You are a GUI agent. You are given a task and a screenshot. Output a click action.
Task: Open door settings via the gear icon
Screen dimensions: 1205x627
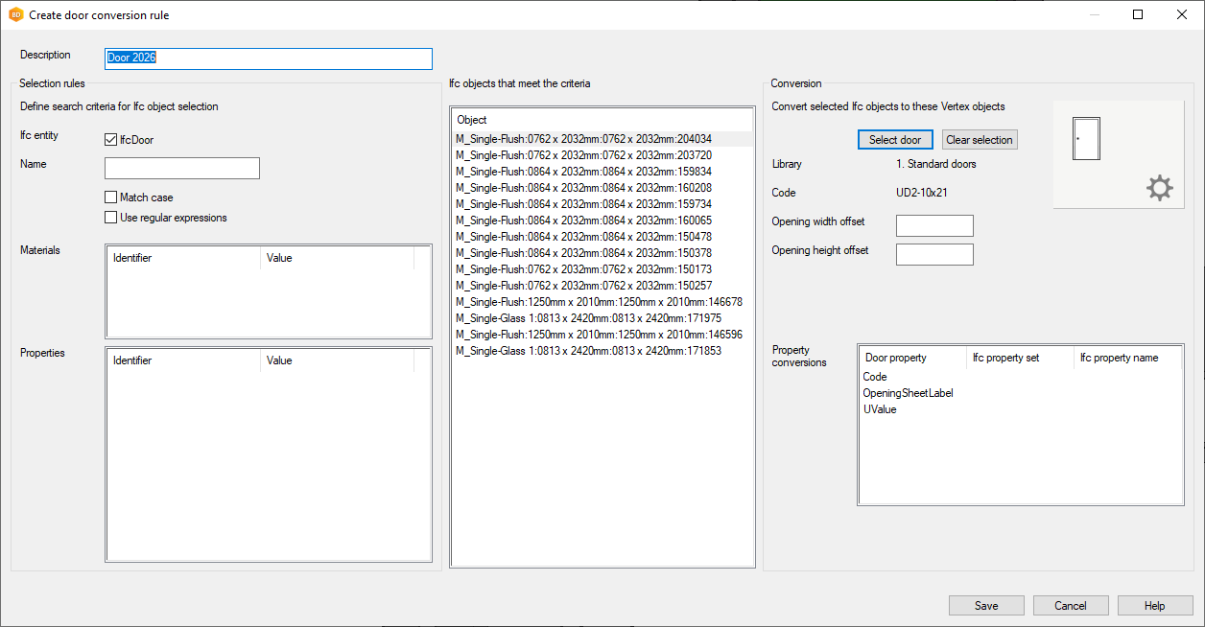(1160, 188)
